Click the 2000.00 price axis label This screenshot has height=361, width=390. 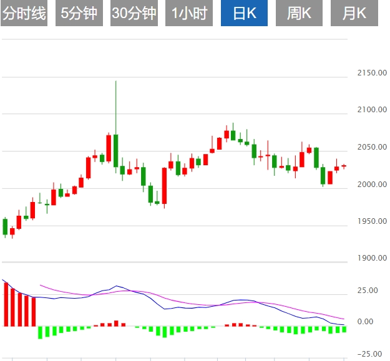tap(372, 185)
